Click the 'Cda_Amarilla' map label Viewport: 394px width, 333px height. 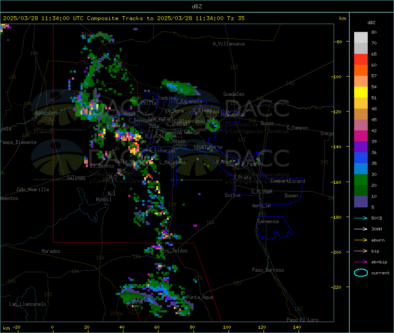(33, 189)
